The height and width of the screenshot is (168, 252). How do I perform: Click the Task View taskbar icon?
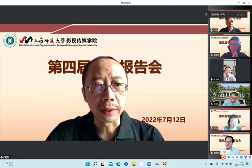pyautogui.click(x=103, y=164)
